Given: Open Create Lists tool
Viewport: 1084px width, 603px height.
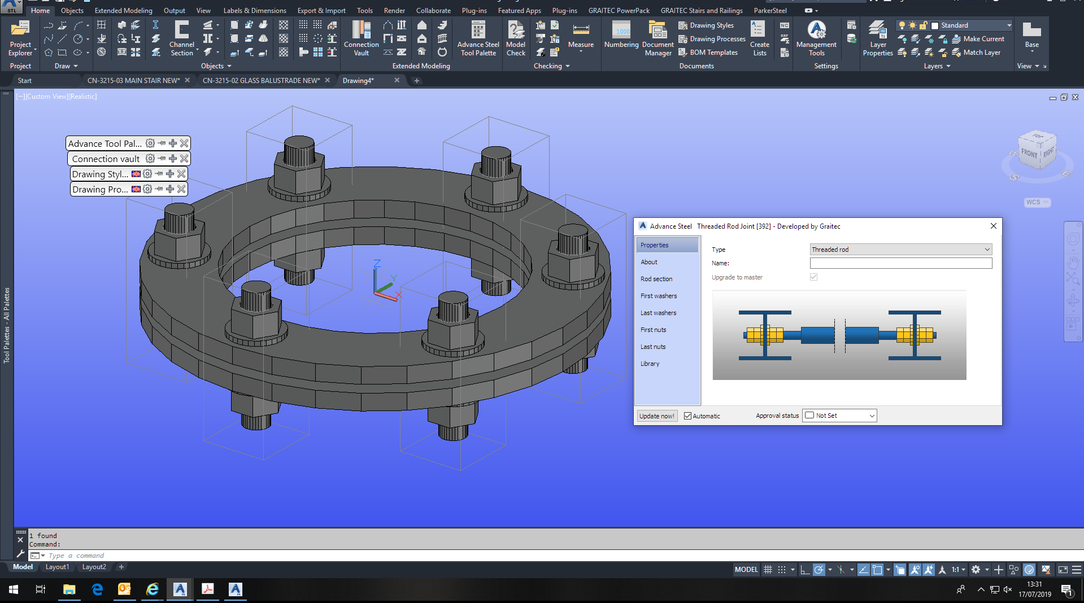Looking at the screenshot, I should tap(759, 38).
